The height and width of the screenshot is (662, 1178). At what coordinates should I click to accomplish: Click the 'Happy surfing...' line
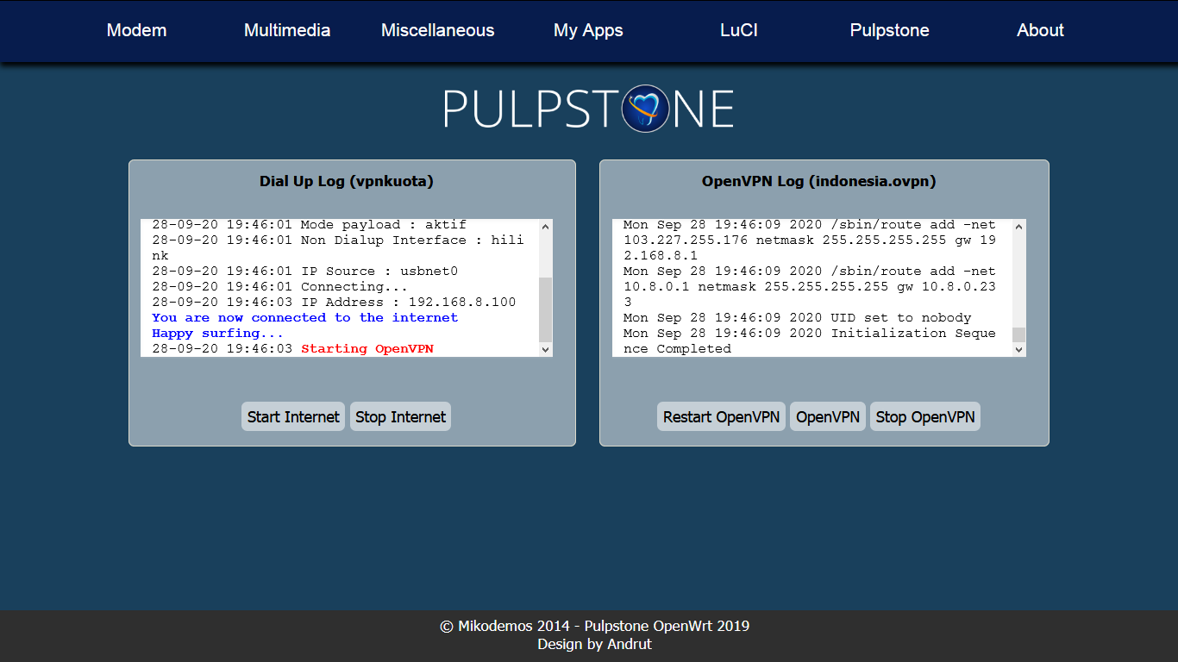[x=217, y=334]
